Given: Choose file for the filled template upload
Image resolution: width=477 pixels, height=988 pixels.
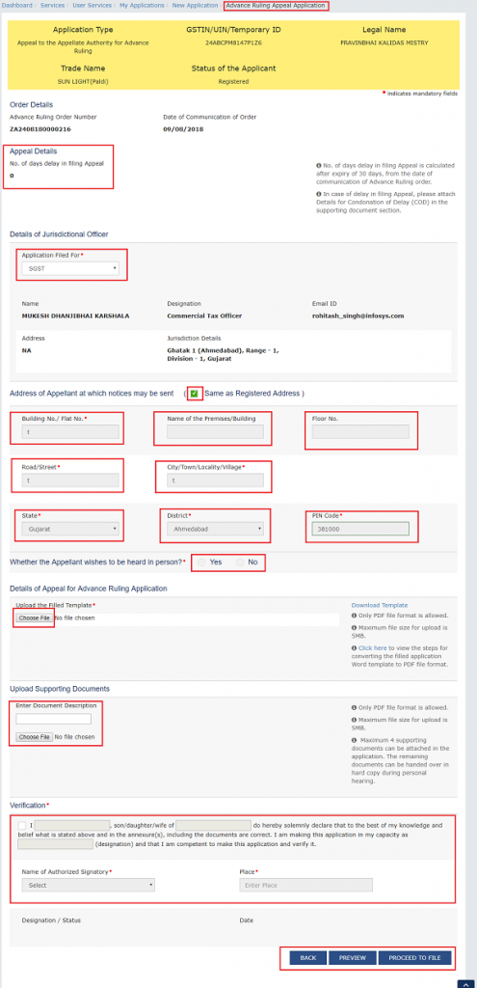Looking at the screenshot, I should click(34, 618).
